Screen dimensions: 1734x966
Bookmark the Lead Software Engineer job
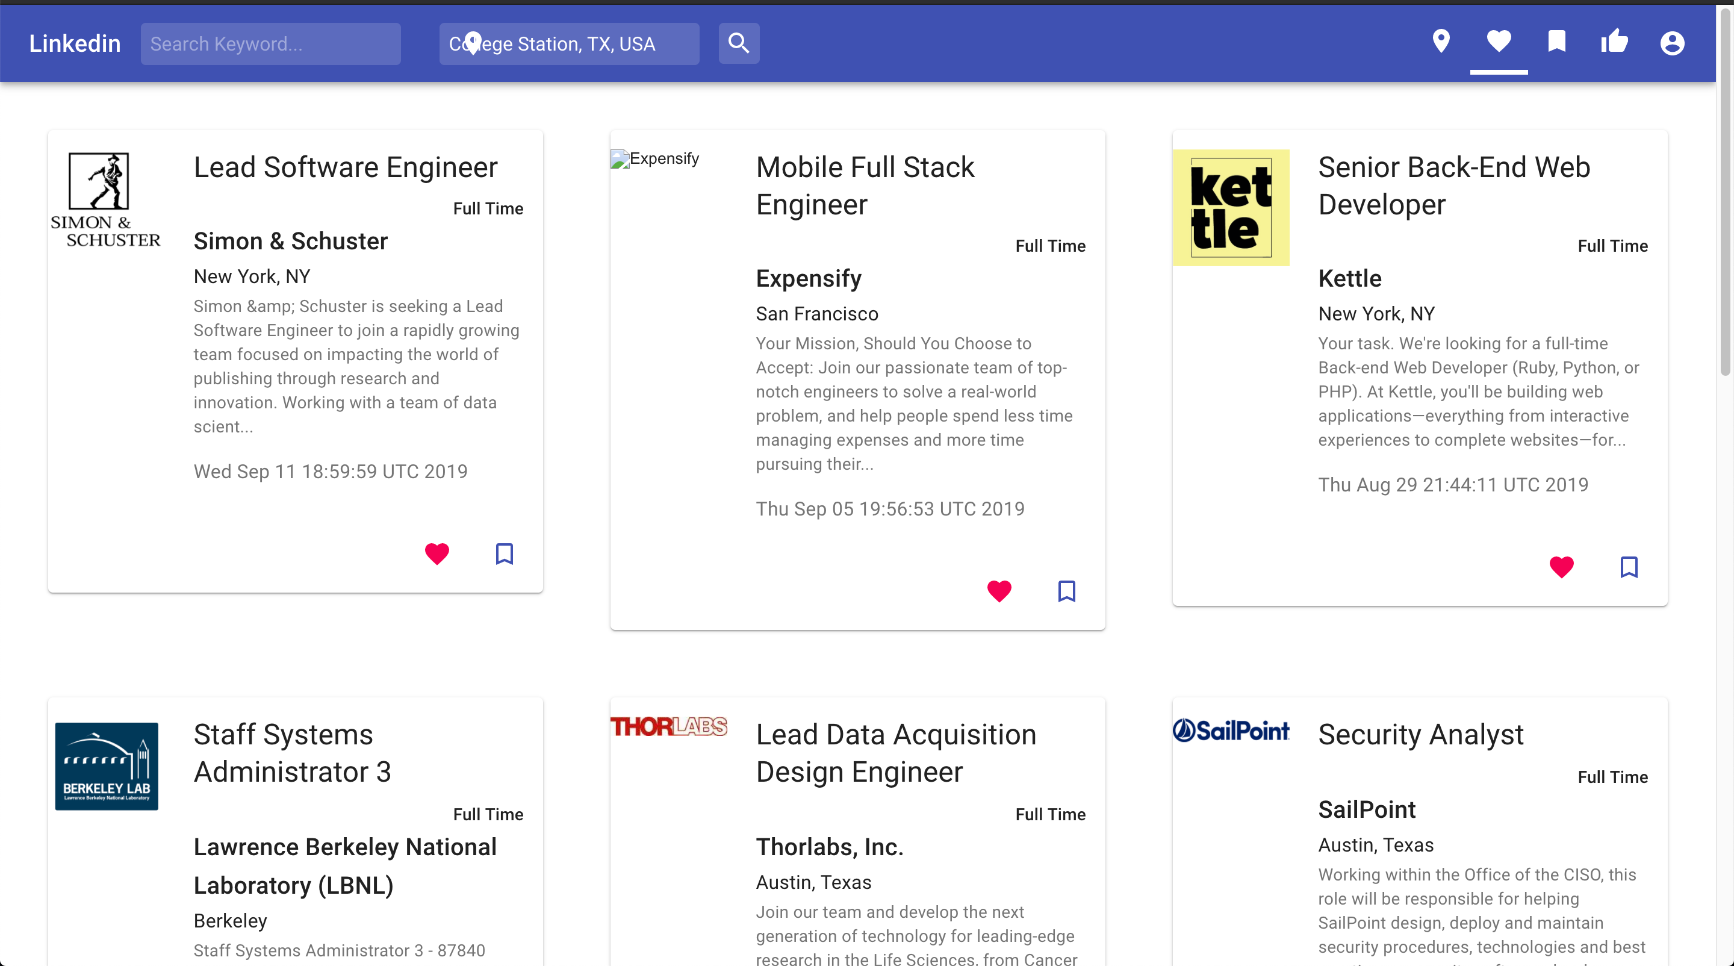tap(504, 553)
